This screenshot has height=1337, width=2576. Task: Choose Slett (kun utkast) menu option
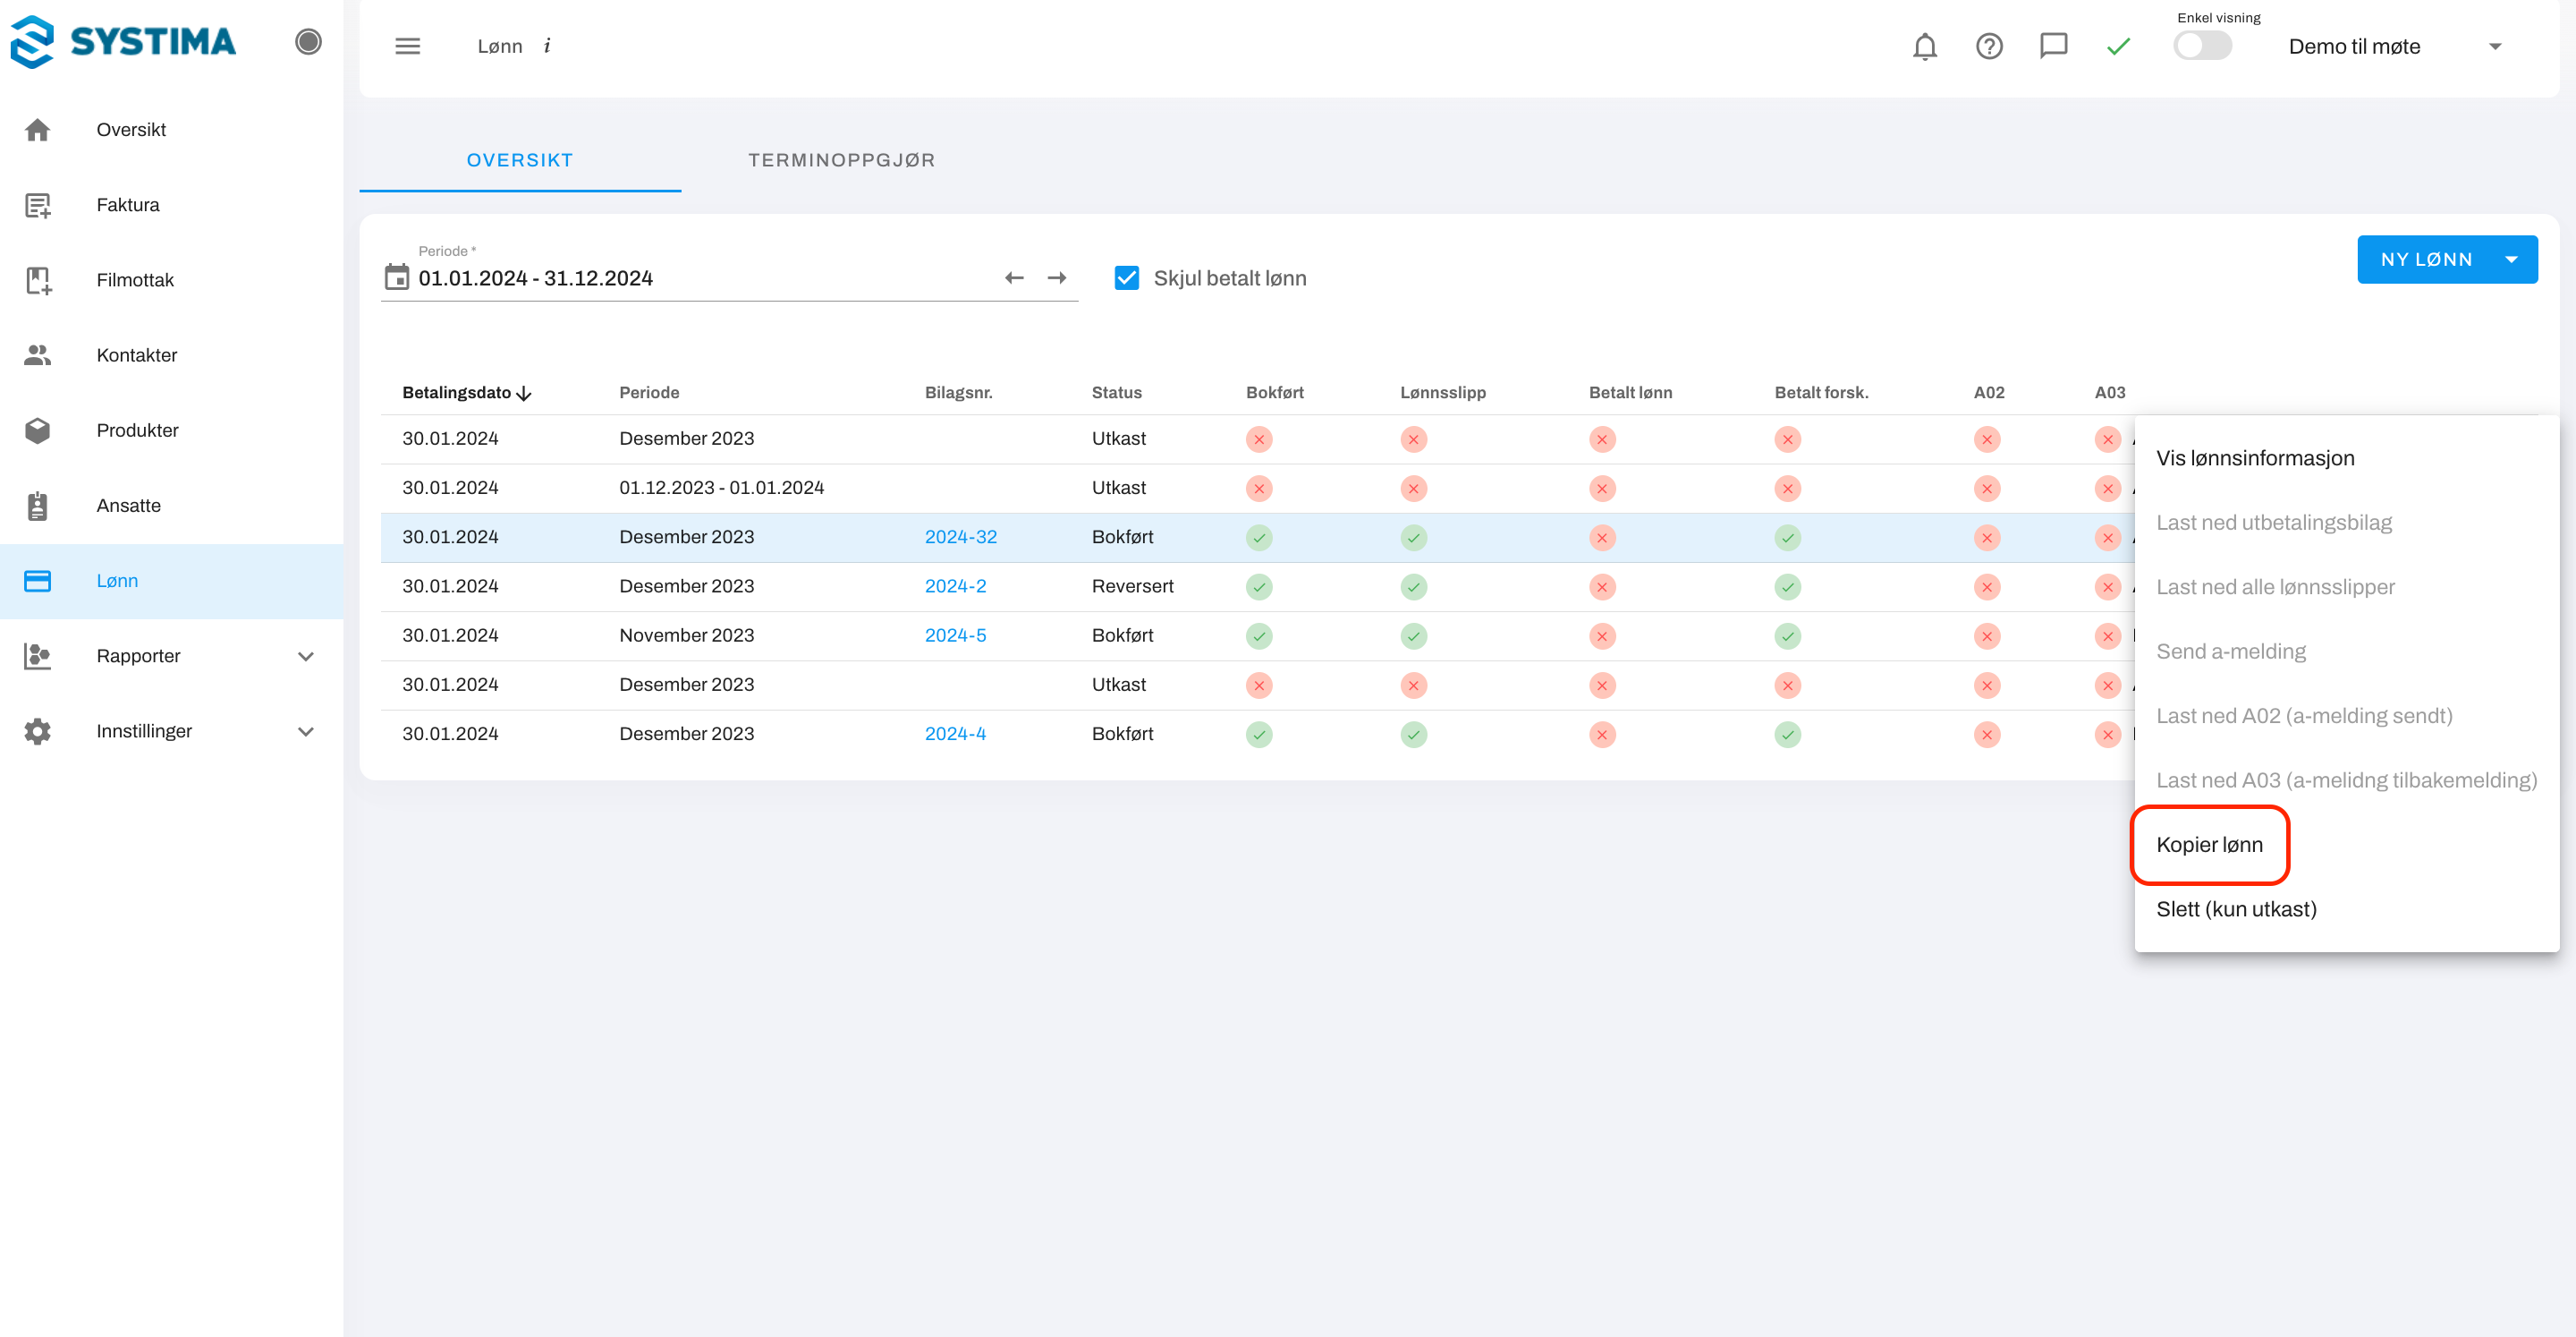coord(2235,908)
